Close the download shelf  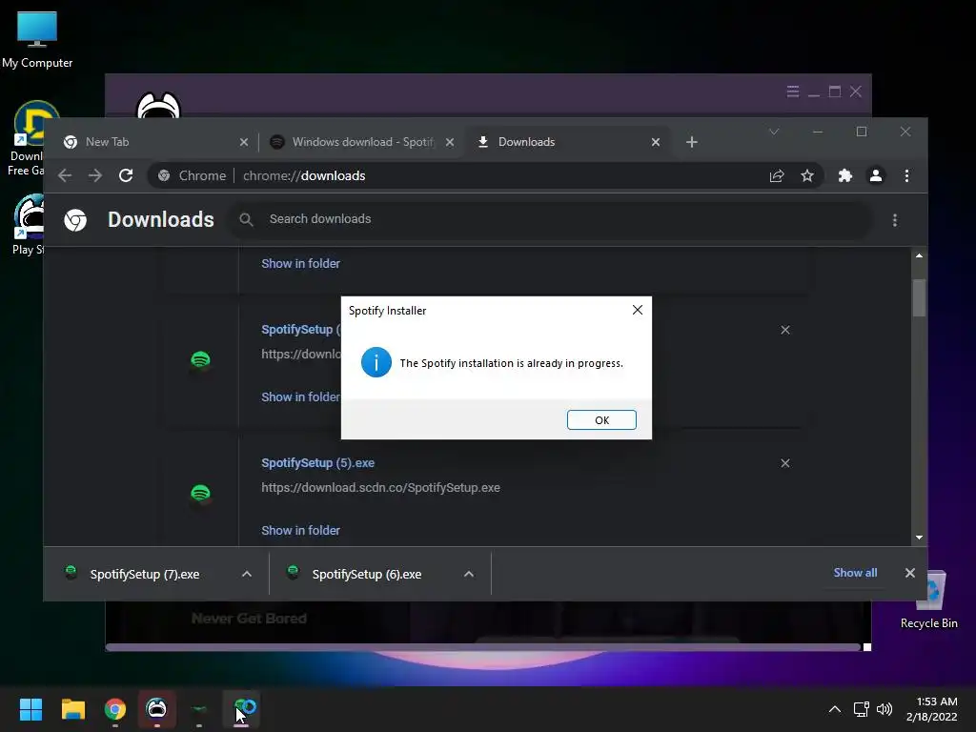point(909,573)
